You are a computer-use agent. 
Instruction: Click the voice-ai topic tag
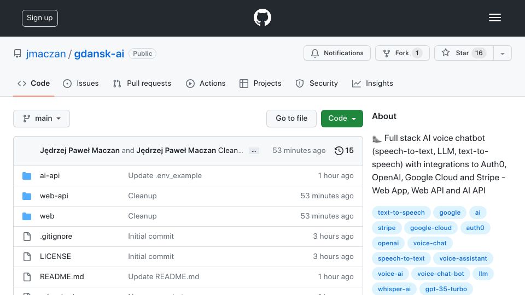point(390,274)
